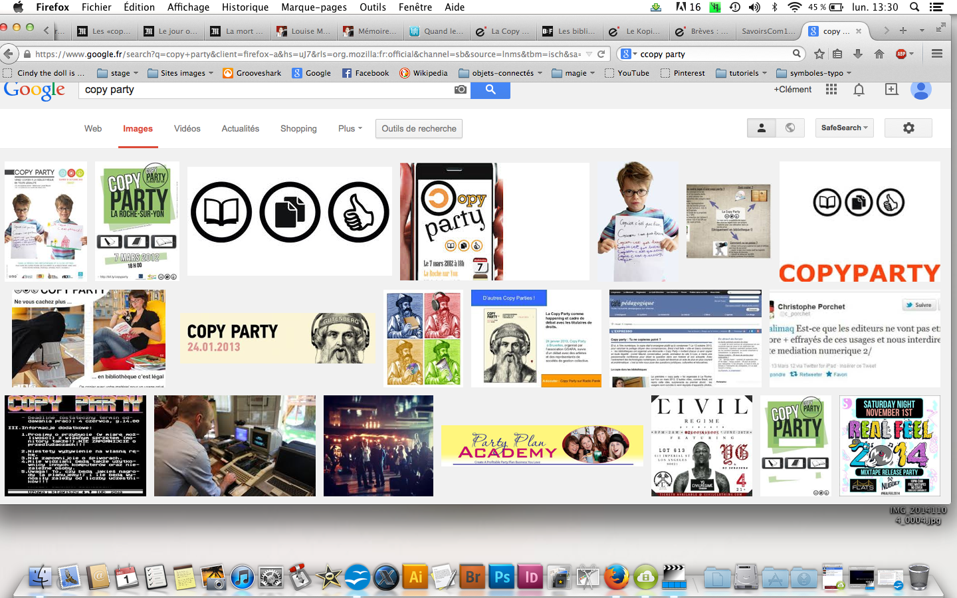
Task: Open the Marque-pages menu
Action: (x=314, y=7)
